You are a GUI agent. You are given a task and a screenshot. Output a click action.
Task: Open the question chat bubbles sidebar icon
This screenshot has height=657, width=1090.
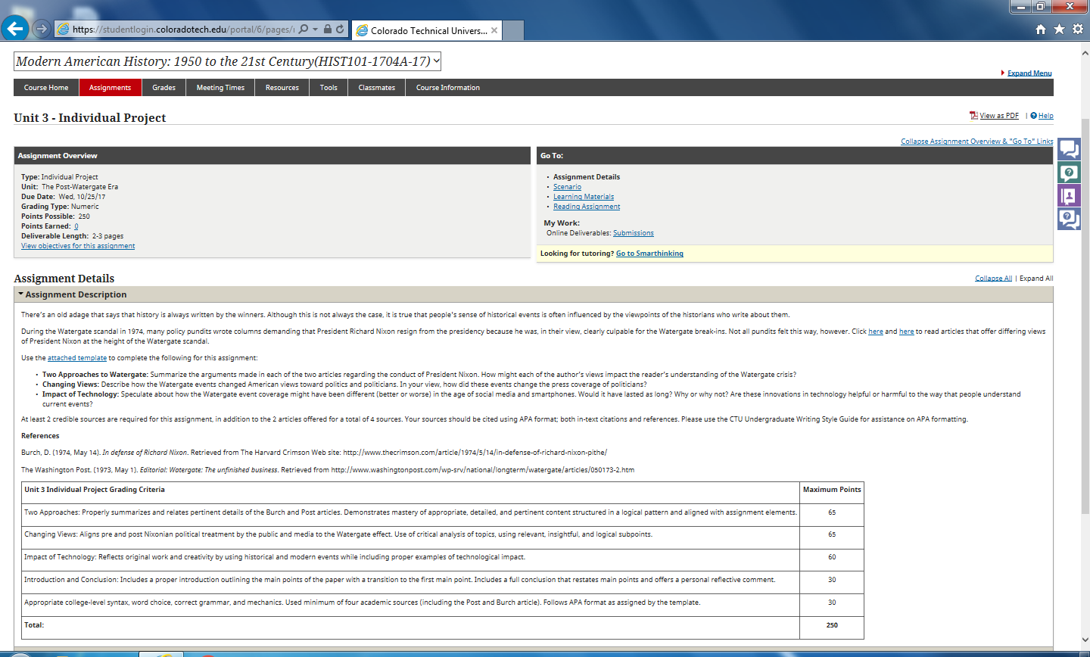coord(1069,220)
